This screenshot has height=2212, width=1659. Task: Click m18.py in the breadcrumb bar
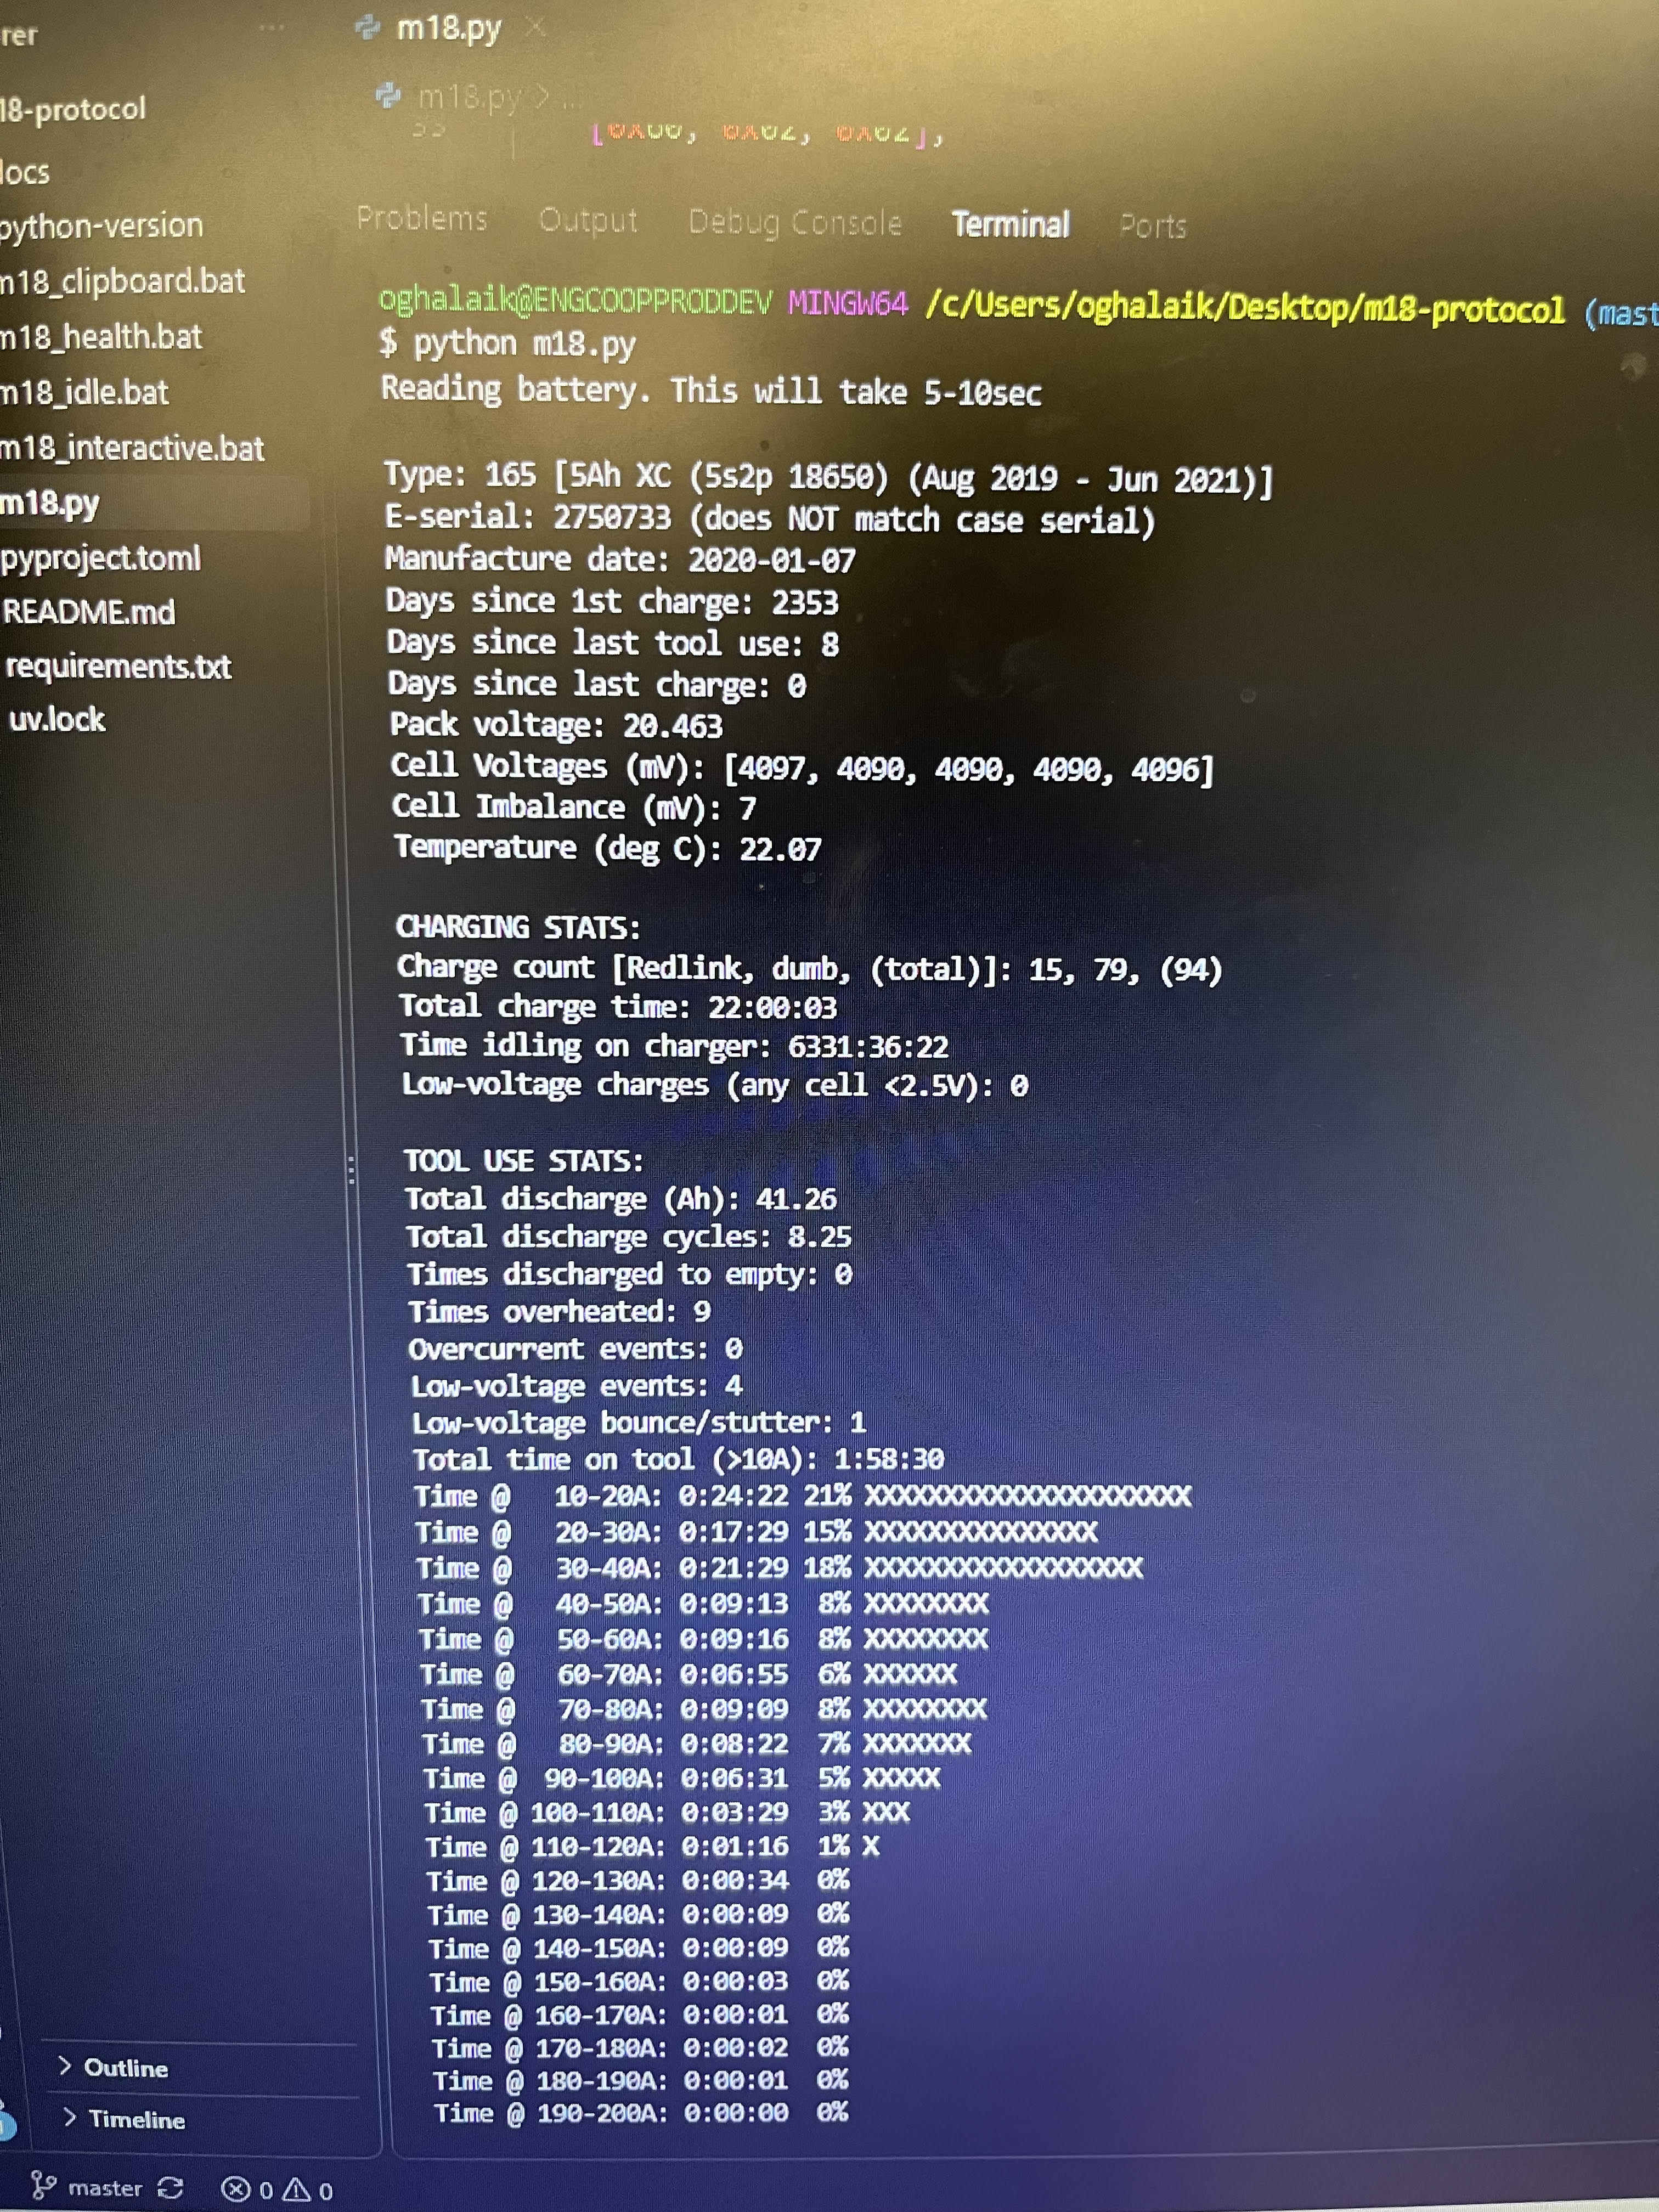469,97
